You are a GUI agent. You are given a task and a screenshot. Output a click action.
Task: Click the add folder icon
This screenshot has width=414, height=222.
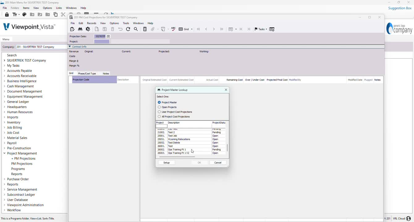point(32,14)
